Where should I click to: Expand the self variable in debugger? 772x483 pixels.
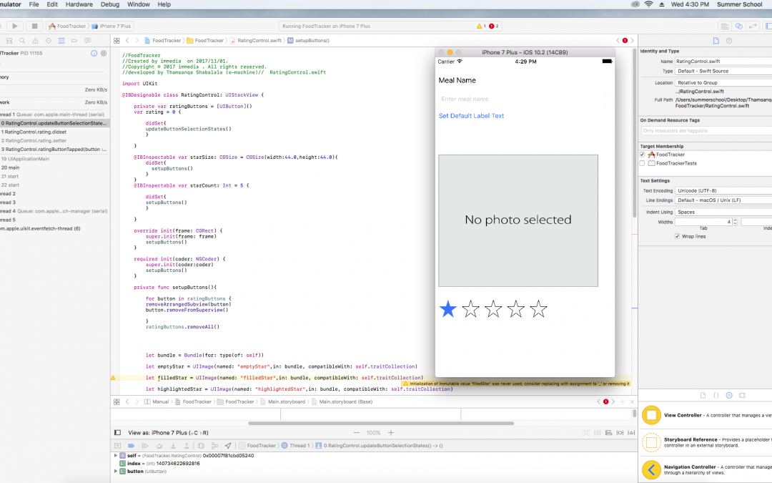pyautogui.click(x=116, y=455)
